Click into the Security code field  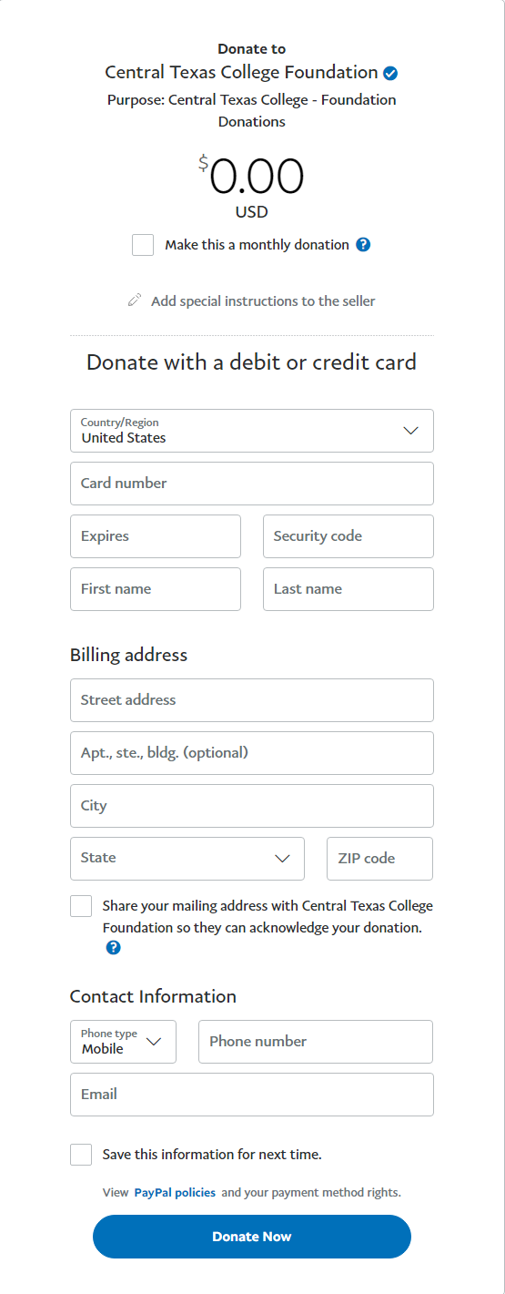[x=348, y=536]
